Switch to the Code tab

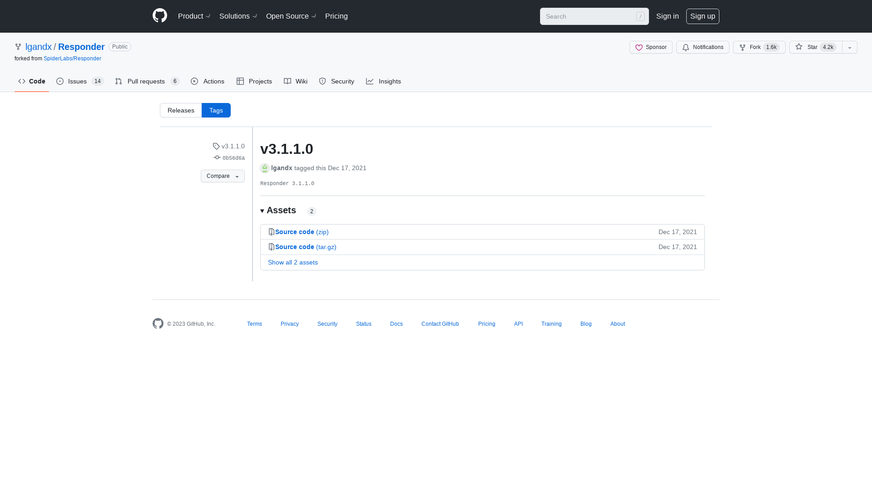click(x=32, y=81)
